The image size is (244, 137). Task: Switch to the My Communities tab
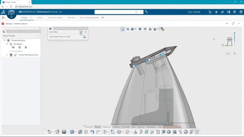(55, 18)
